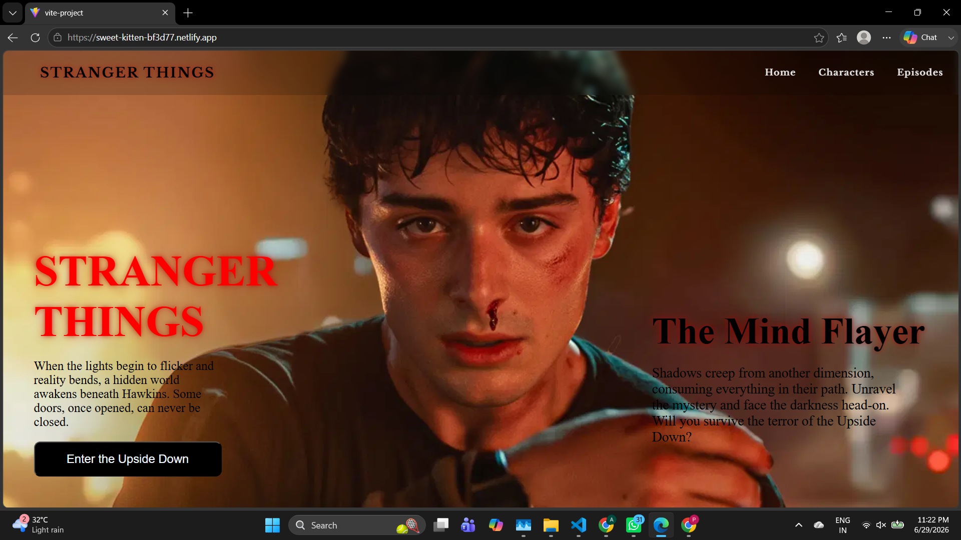Open the OneDrive cloud tray icon
Screen dimensions: 961x540
(x=819, y=525)
